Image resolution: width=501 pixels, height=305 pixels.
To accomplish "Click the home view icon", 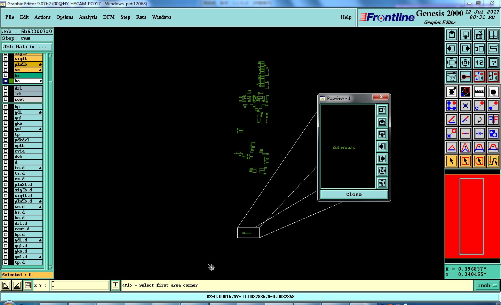I will 479,35.
